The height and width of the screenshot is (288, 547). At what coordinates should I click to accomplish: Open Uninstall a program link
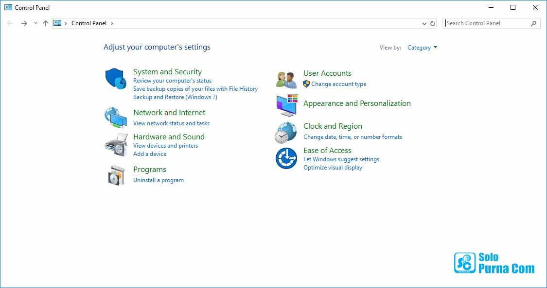click(x=159, y=180)
